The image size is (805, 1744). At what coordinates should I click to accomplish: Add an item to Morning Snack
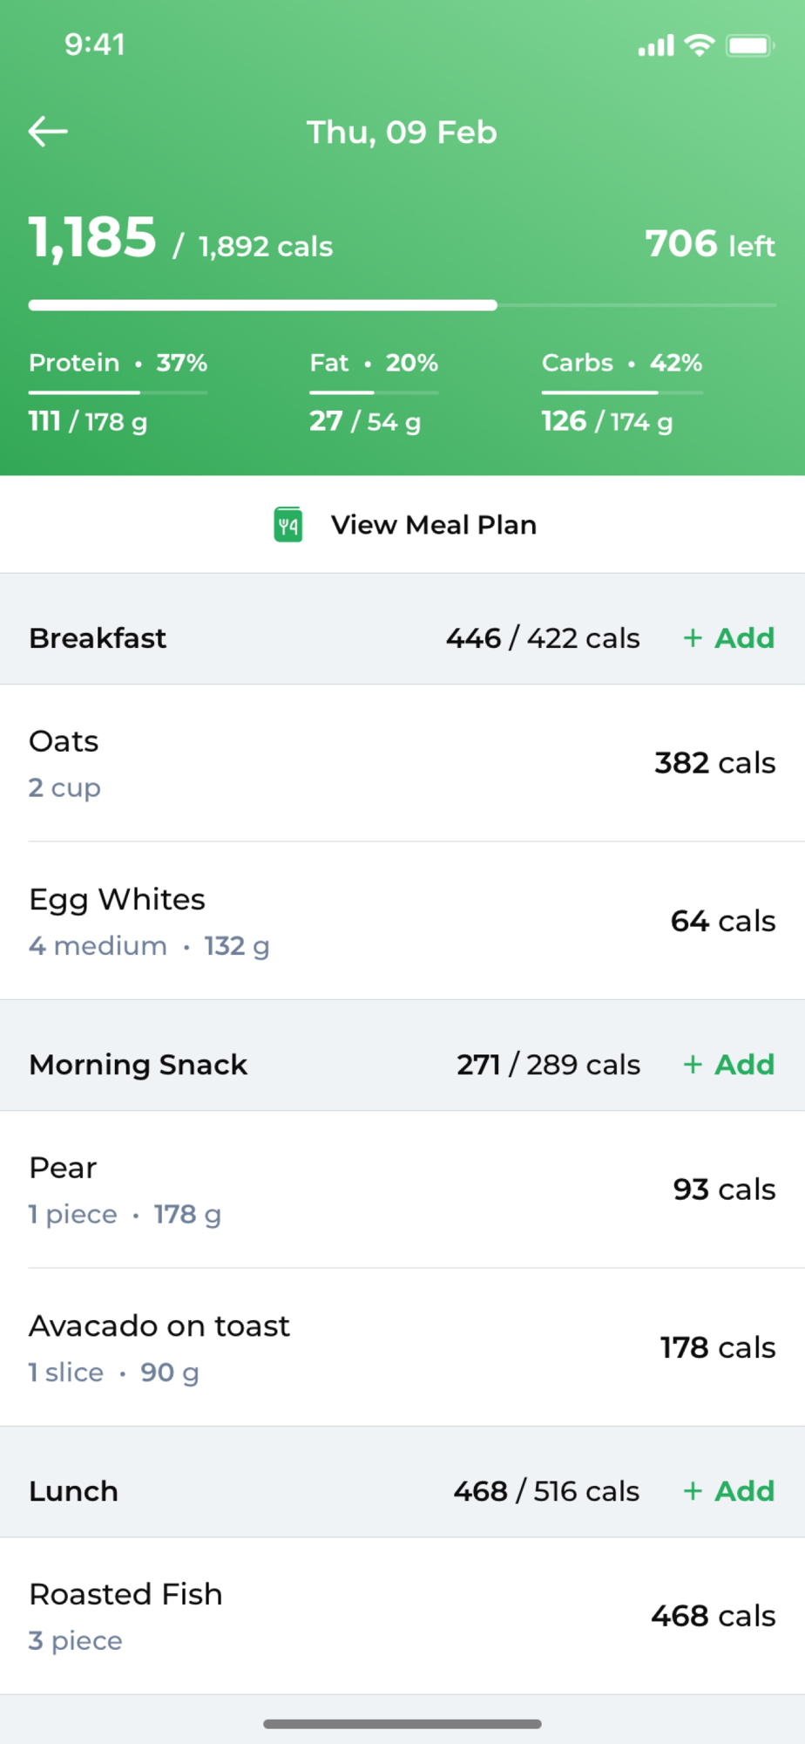tap(729, 1065)
